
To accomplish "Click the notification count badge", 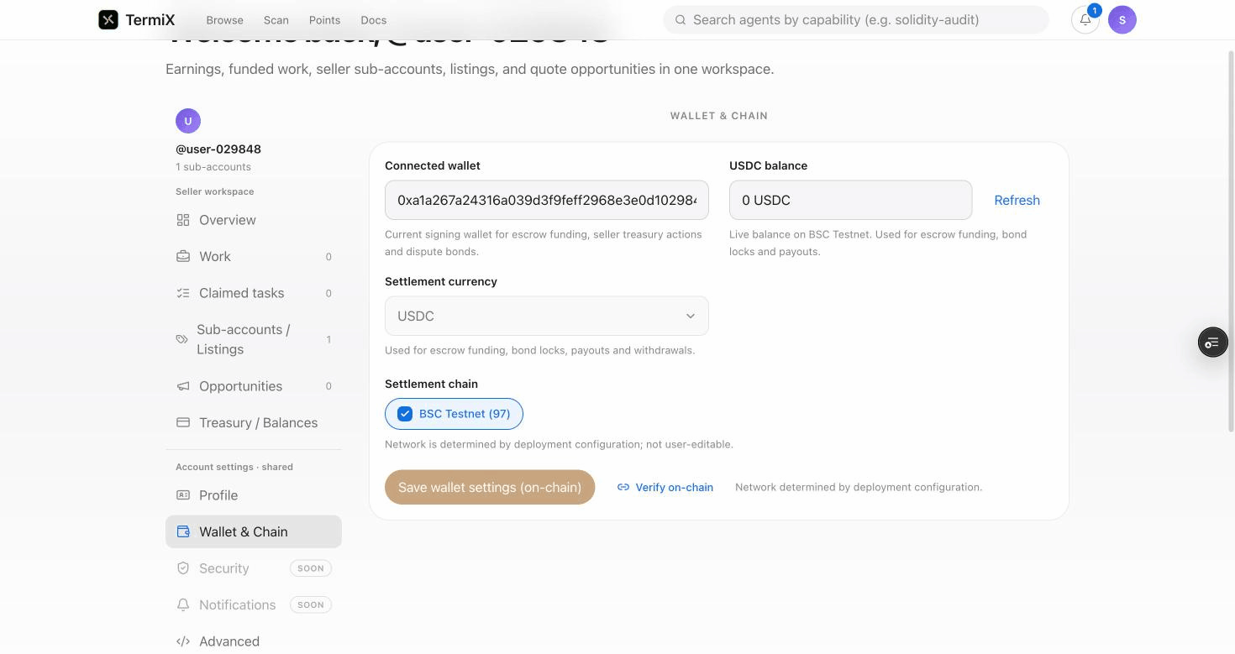I will [1094, 11].
